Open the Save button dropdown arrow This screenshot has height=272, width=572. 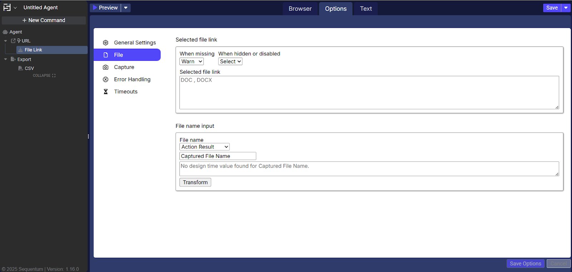(x=566, y=8)
